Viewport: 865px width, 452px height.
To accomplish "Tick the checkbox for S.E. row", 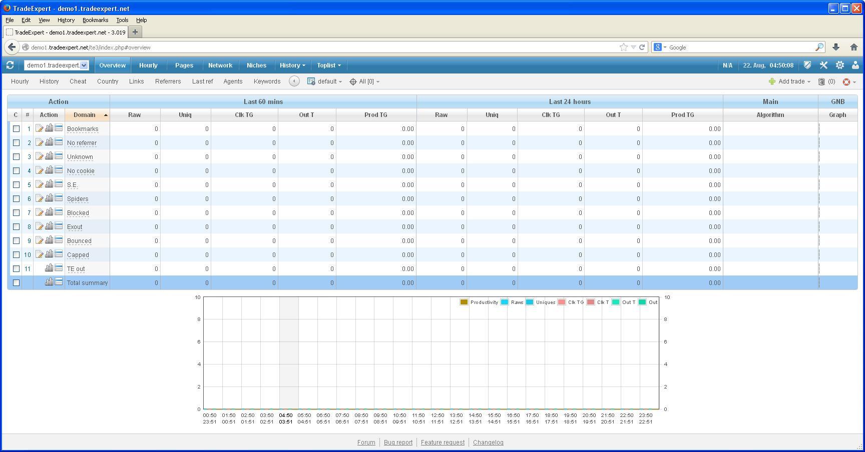I will 16,184.
